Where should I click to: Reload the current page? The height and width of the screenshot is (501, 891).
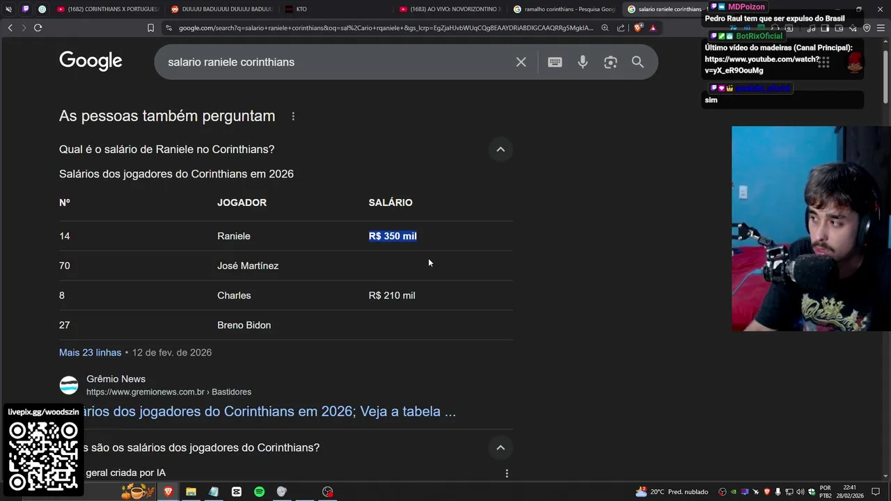pyautogui.click(x=38, y=28)
